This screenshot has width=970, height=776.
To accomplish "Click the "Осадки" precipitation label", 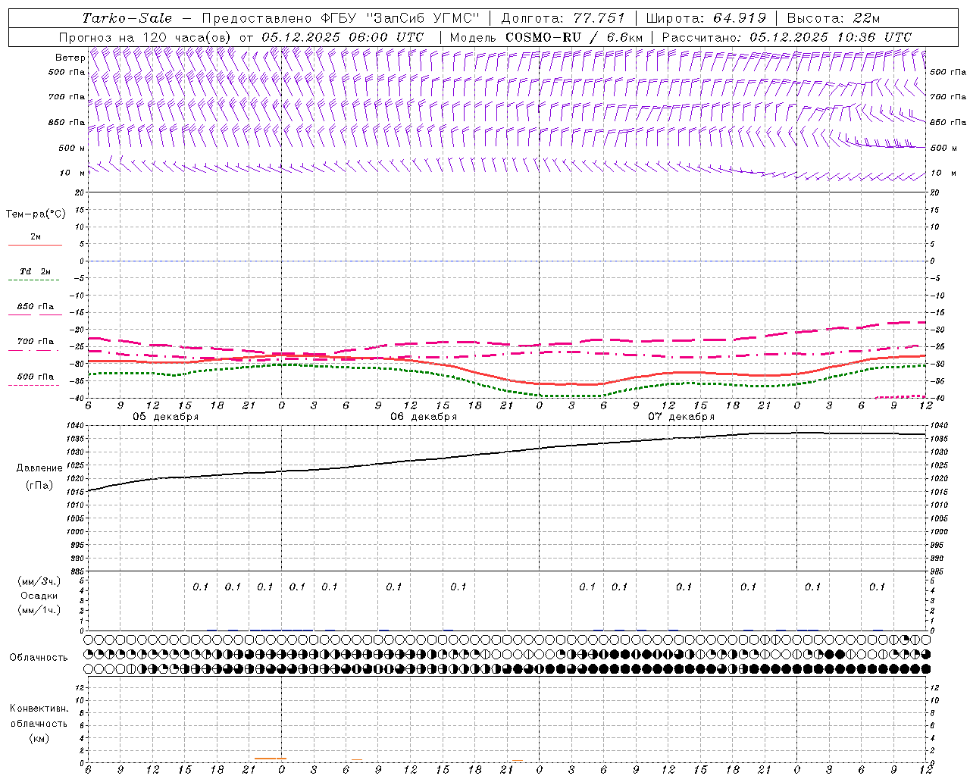I will [x=39, y=596].
